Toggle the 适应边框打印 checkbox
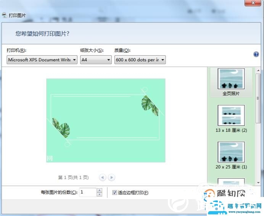The image size is (264, 216). 114,193
